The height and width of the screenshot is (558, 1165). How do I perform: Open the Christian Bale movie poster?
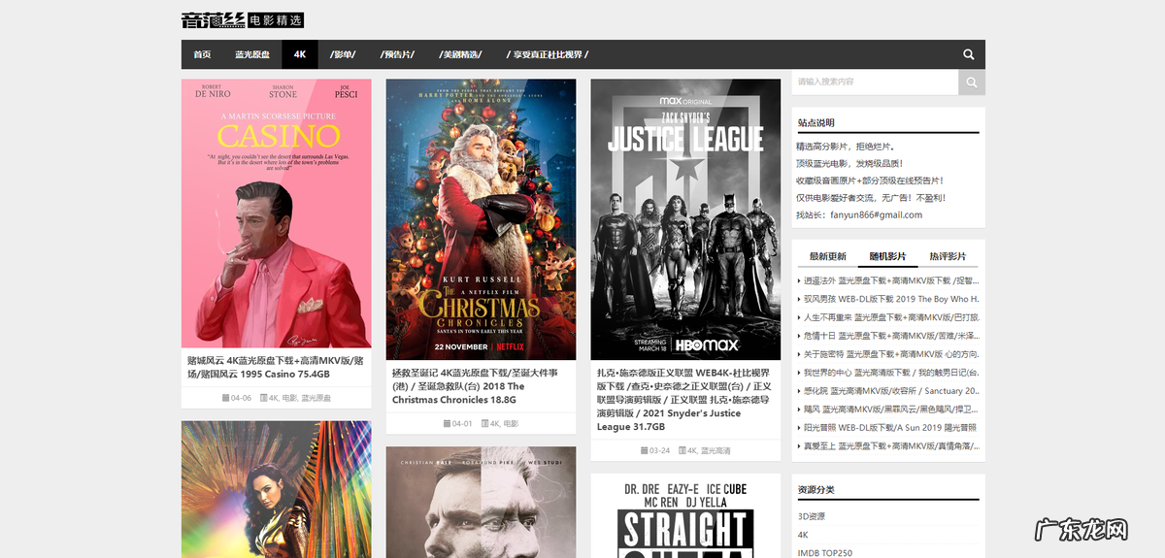coord(481,503)
